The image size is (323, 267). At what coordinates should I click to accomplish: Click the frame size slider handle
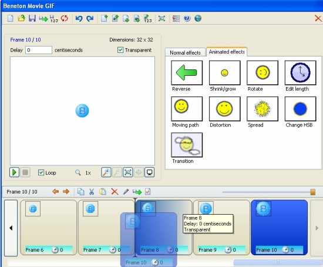312,192
